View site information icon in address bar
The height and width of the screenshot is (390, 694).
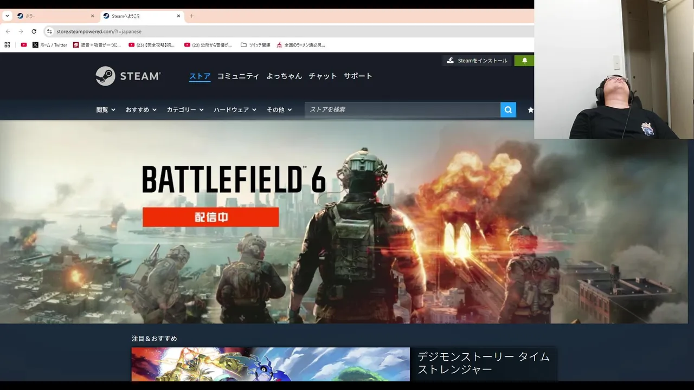pyautogui.click(x=49, y=31)
